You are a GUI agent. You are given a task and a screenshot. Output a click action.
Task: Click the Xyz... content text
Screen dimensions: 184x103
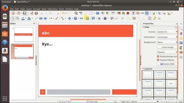[x=47, y=44]
